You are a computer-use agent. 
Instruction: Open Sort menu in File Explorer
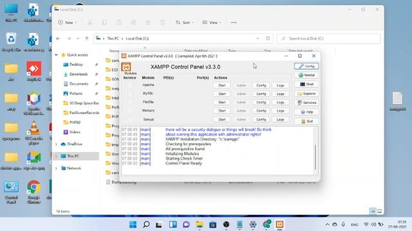[185, 22]
